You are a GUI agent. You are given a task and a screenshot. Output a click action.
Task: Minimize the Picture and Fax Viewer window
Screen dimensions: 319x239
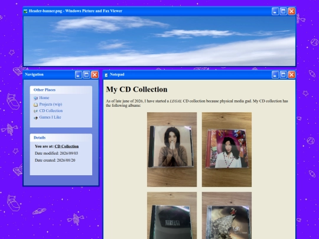click(x=275, y=11)
